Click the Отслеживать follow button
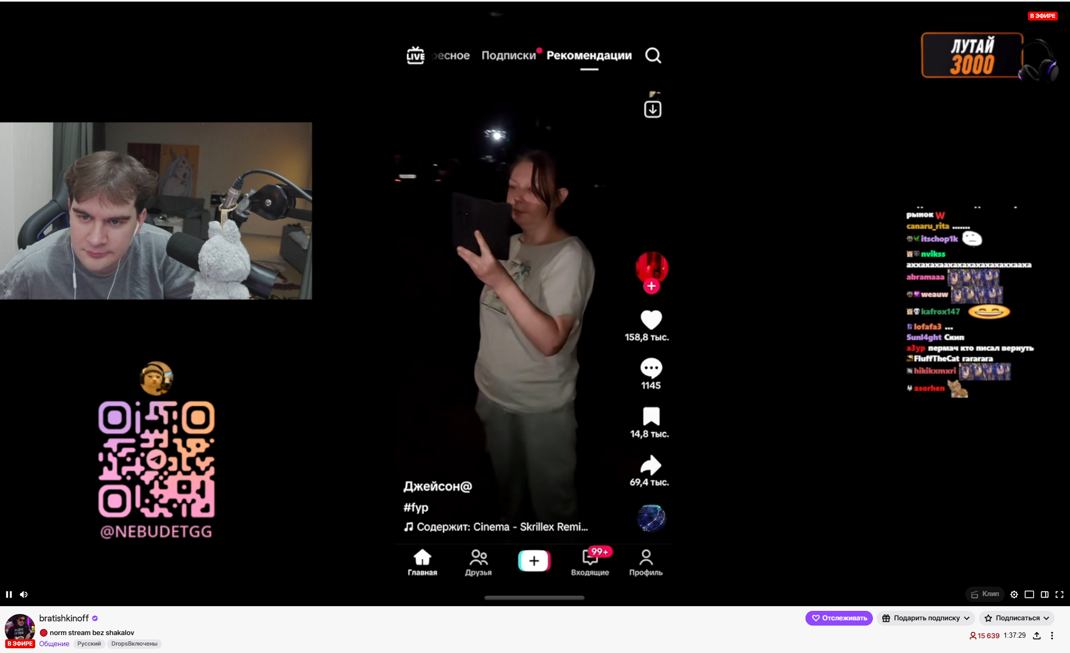 click(x=839, y=618)
